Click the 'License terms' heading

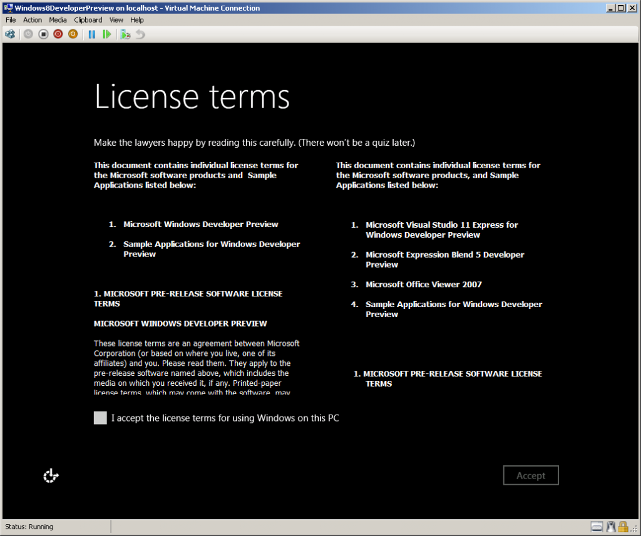coord(192,97)
